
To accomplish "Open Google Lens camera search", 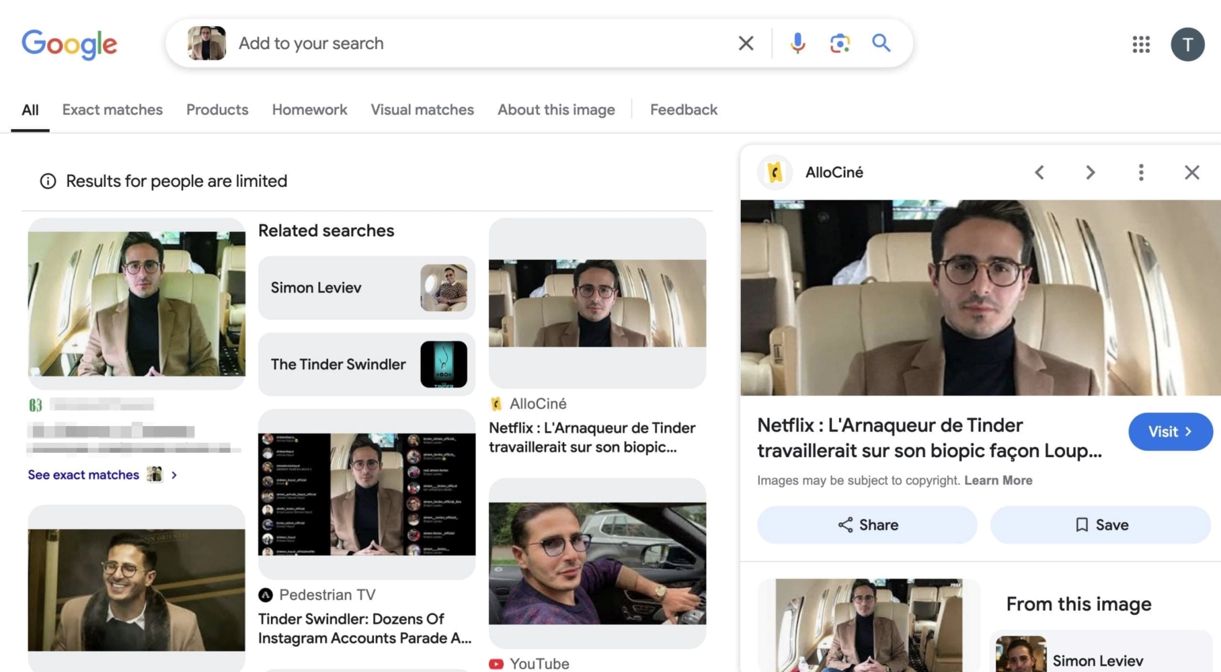I will (839, 43).
